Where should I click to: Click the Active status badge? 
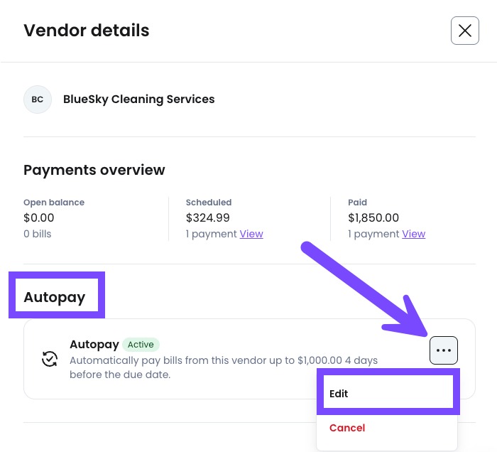[141, 345]
